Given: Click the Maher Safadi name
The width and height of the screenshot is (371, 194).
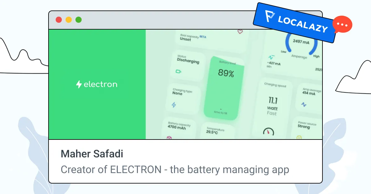Looking at the screenshot, I should 92,154.
